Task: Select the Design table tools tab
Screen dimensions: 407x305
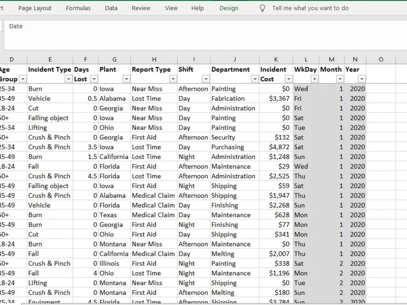Action: (229, 8)
